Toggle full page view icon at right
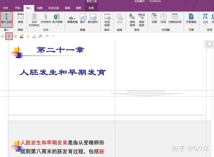This screenshot has height=157, width=214. tap(210, 44)
